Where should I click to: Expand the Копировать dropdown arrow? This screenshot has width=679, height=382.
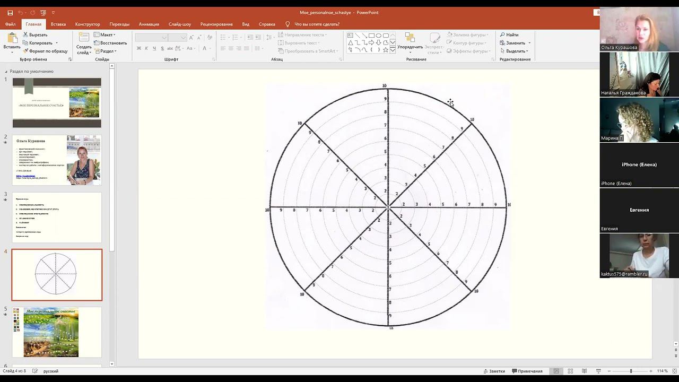(56, 43)
